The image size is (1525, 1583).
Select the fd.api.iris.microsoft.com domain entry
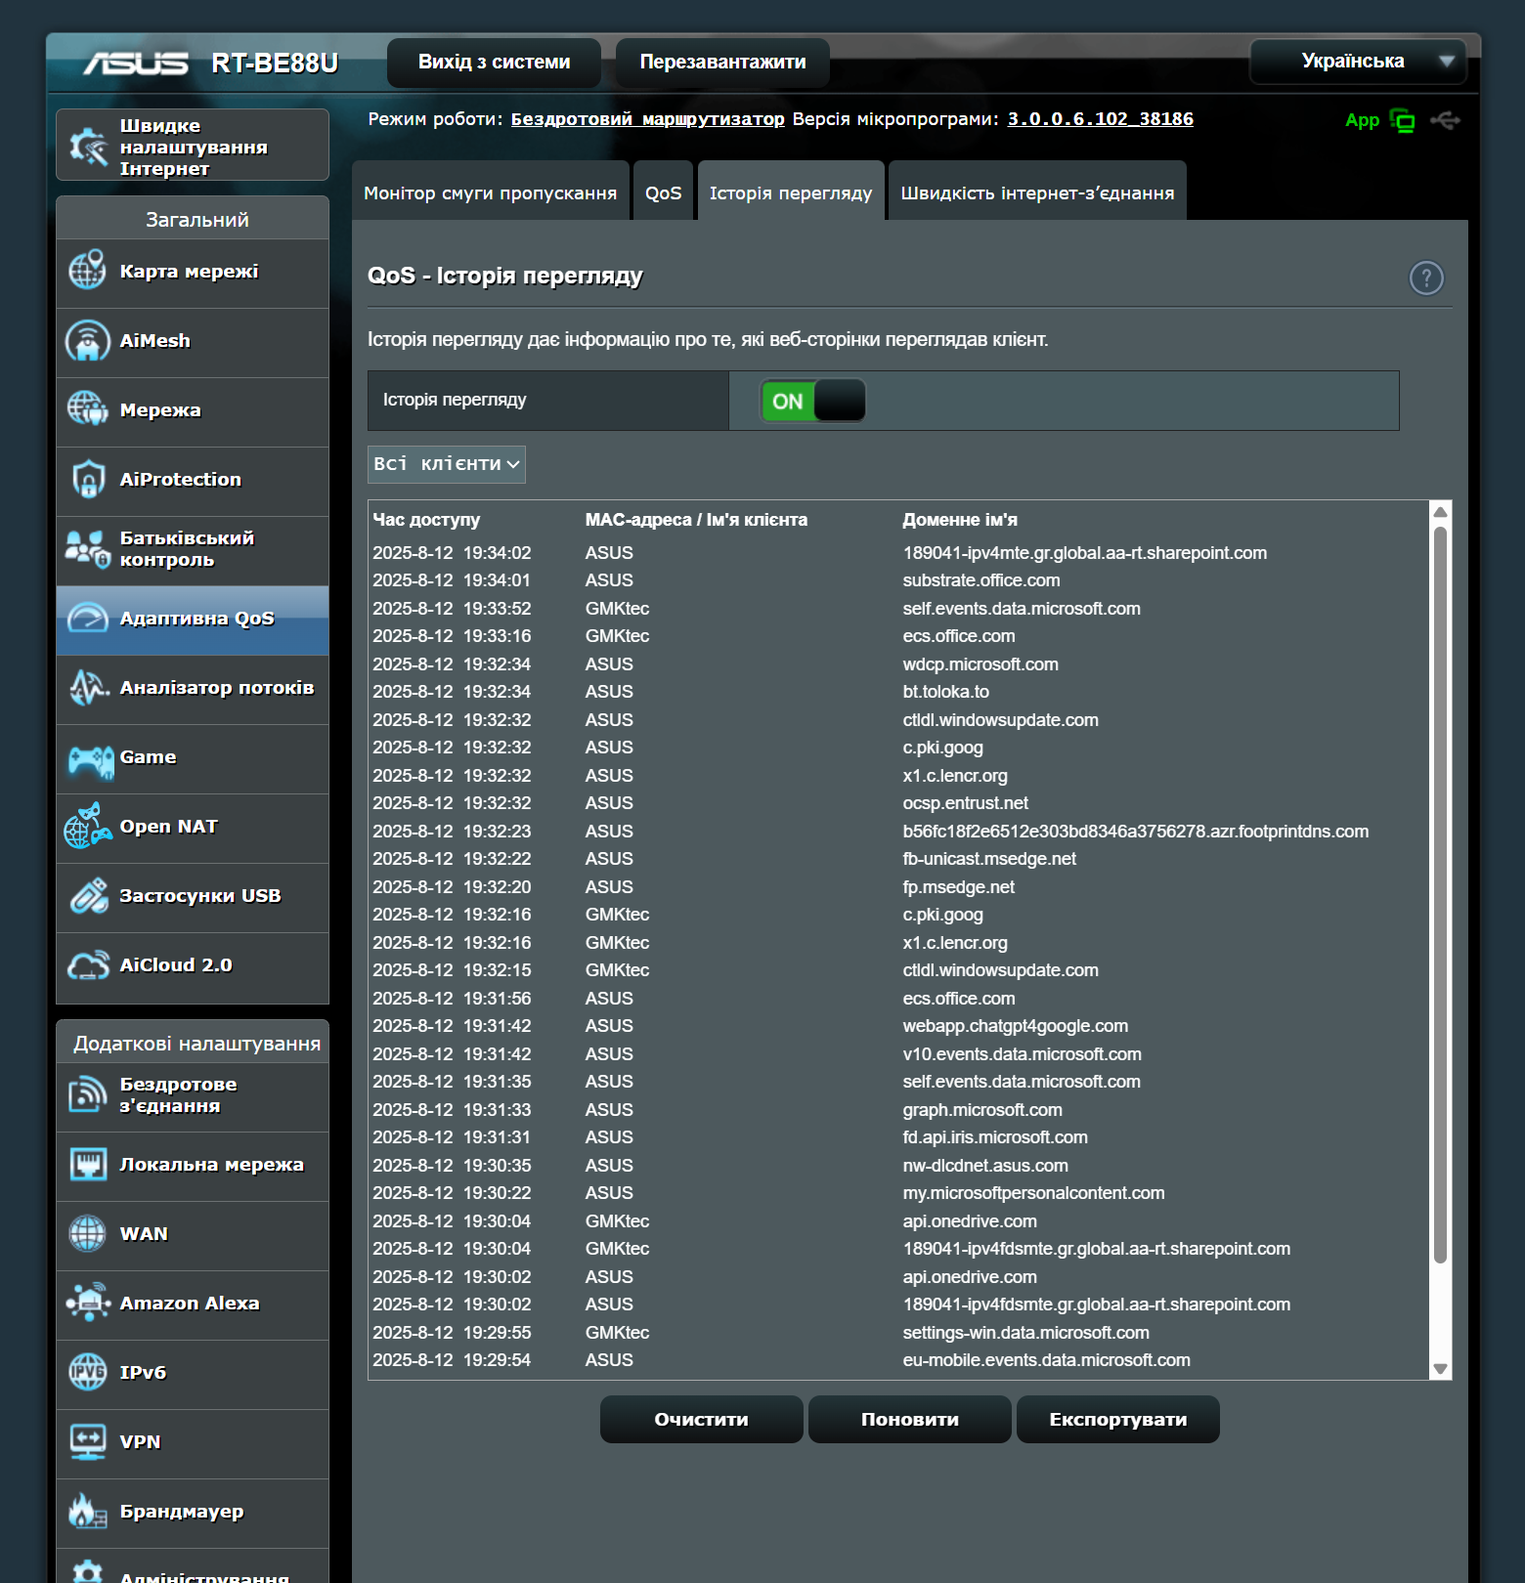(995, 1137)
